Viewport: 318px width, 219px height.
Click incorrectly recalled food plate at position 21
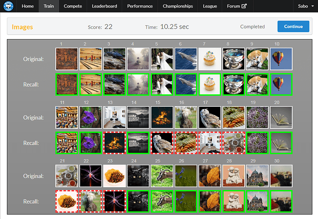coord(67,202)
